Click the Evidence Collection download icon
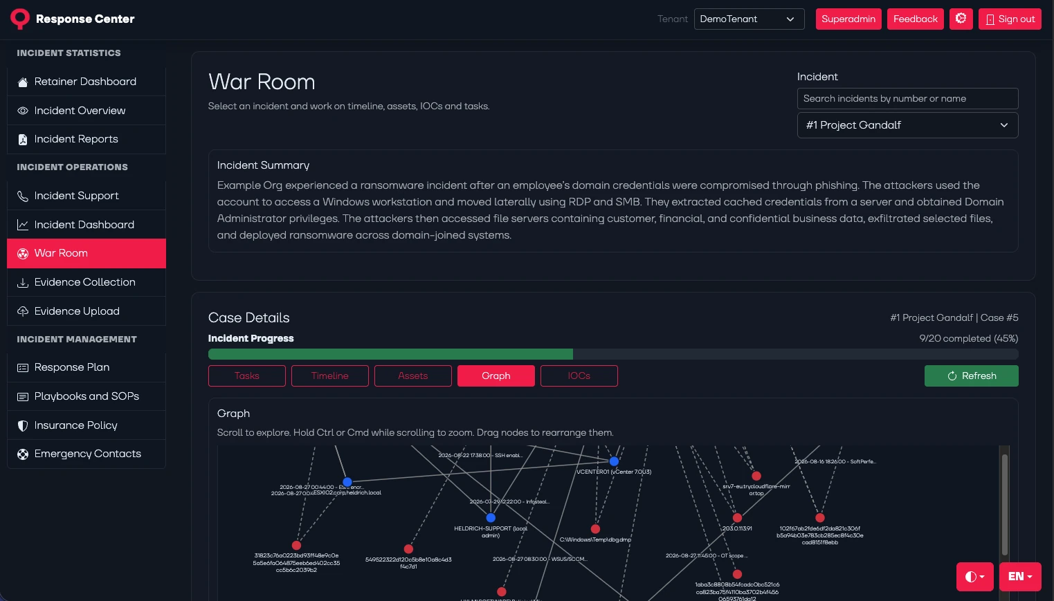The image size is (1054, 601). coord(23,282)
